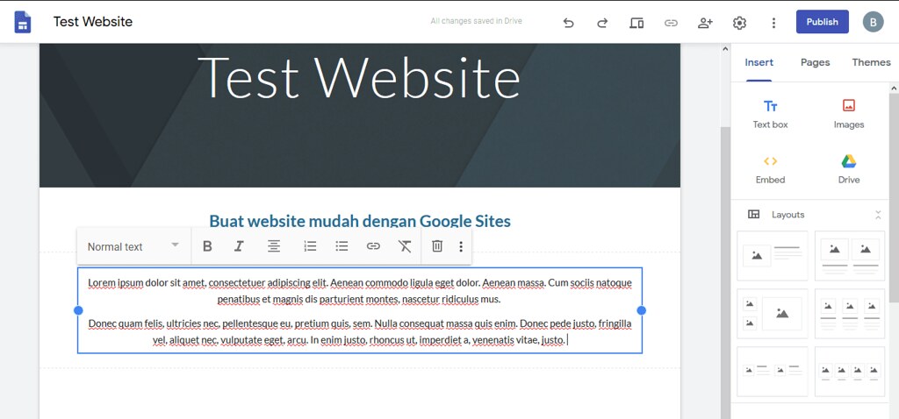
Task: Choose layout with four image columns
Action: (x=850, y=372)
